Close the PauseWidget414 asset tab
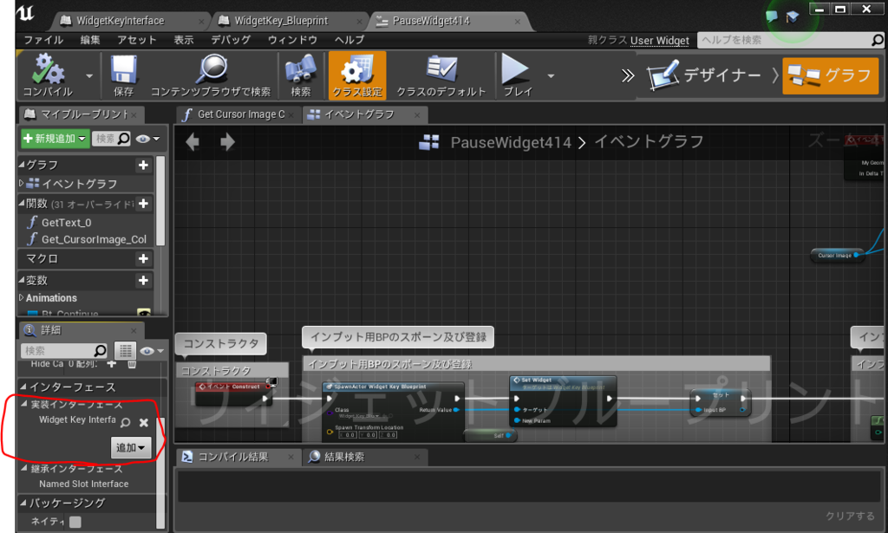Image resolution: width=888 pixels, height=533 pixels. (517, 22)
